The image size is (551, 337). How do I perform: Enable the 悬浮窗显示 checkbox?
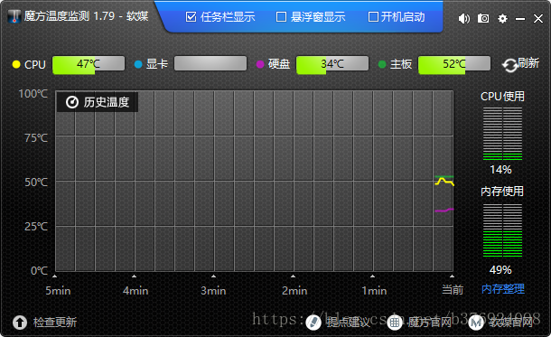[281, 16]
